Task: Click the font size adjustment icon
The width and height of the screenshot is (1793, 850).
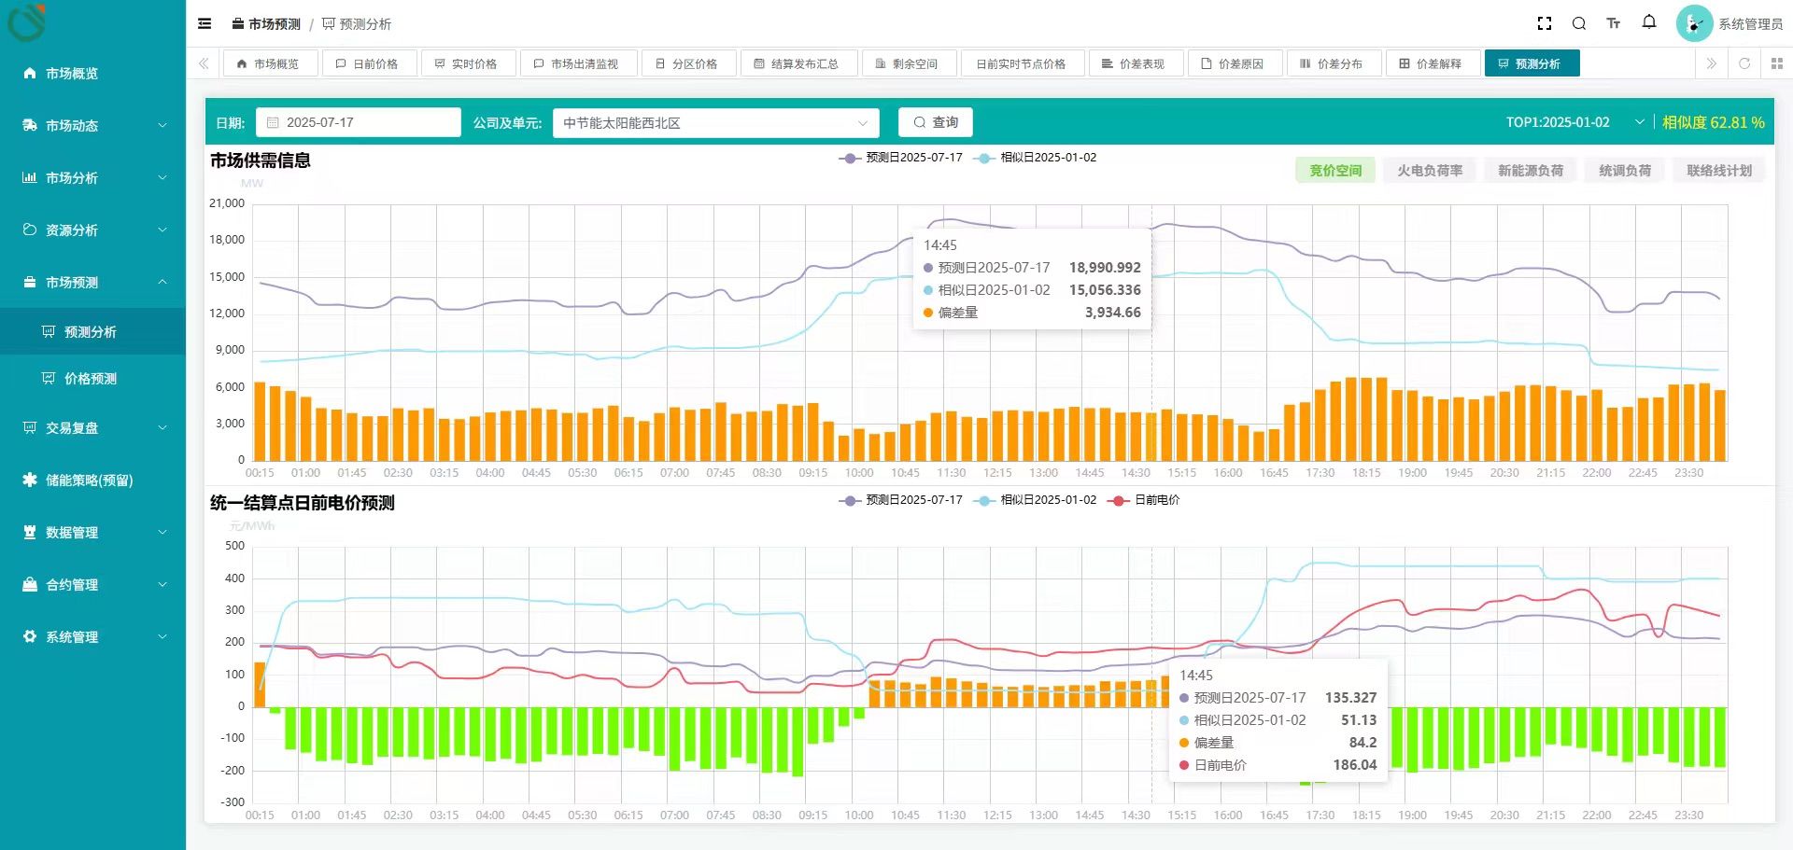Action: tap(1614, 24)
